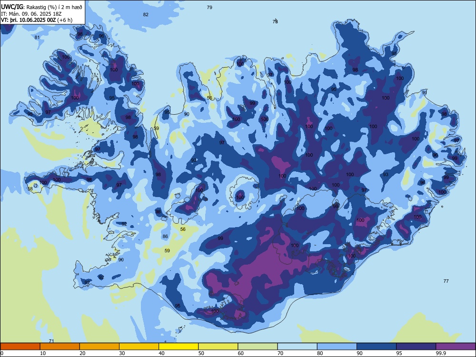Pick the purple above-99.9 legend swatch
Screen dimensions: 476x357
point(456,347)
